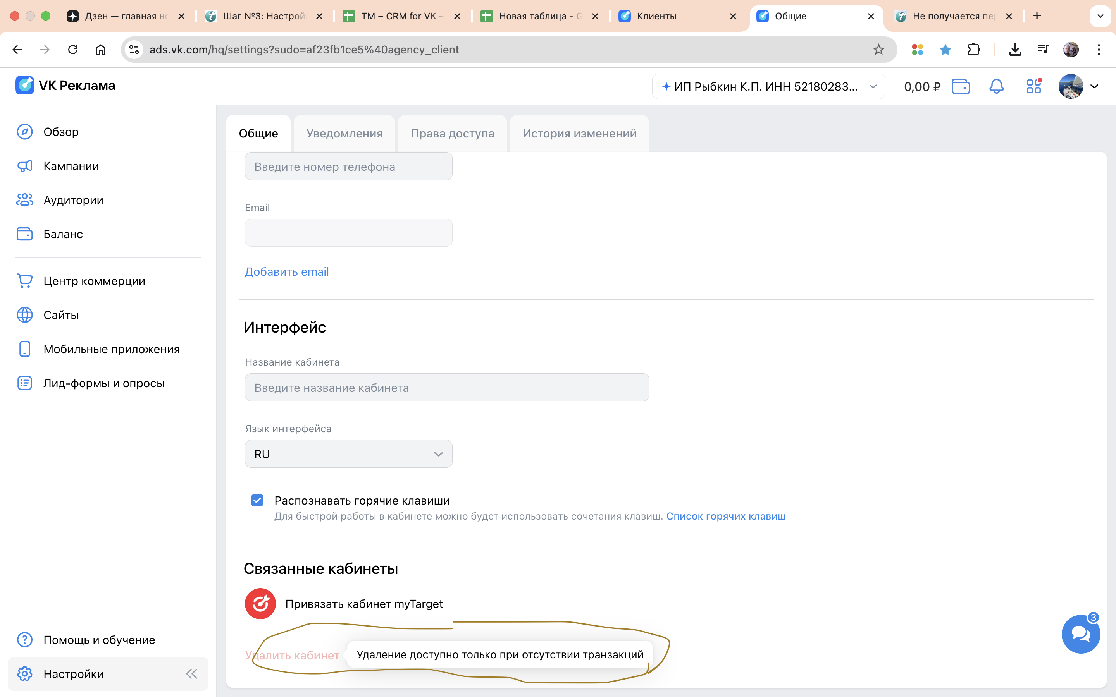Toggle Распознавать горячие клавиши checkbox
Image resolution: width=1116 pixels, height=697 pixels.
(257, 500)
